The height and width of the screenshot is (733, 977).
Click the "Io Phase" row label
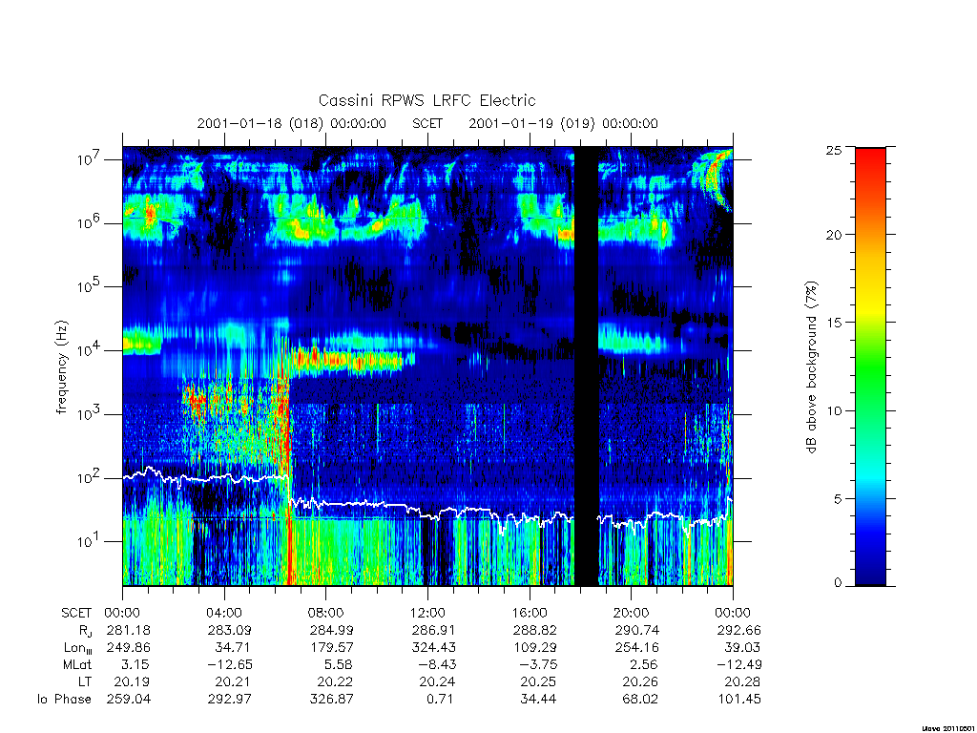[x=64, y=700]
